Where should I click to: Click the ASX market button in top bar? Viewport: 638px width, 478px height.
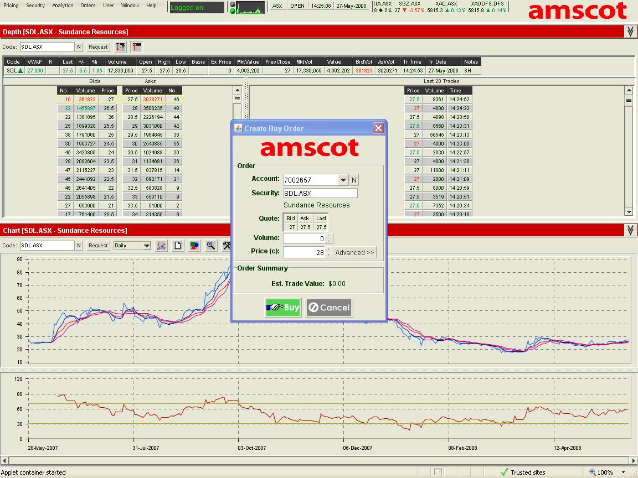(277, 6)
